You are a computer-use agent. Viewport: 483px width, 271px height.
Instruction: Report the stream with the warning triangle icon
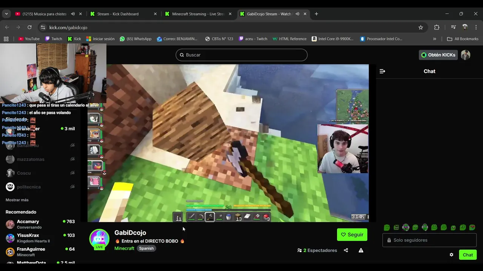coord(361,250)
